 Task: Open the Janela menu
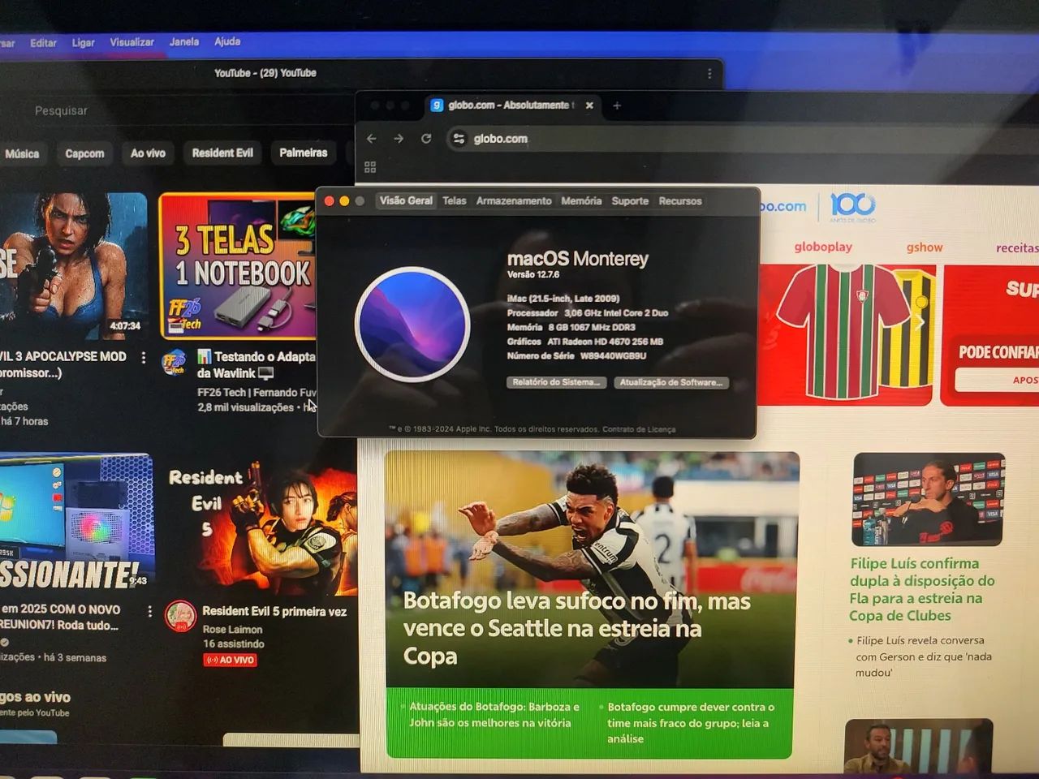[184, 41]
